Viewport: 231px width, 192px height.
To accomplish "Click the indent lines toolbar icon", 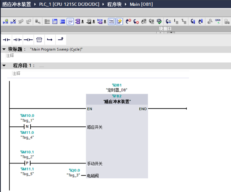I will coord(176,22).
